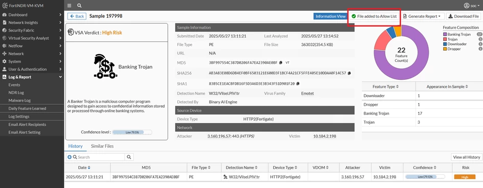The image size is (483, 188).
Task: Click the FortiNDR-VM-KVM logo icon
Action: tap(5, 6)
